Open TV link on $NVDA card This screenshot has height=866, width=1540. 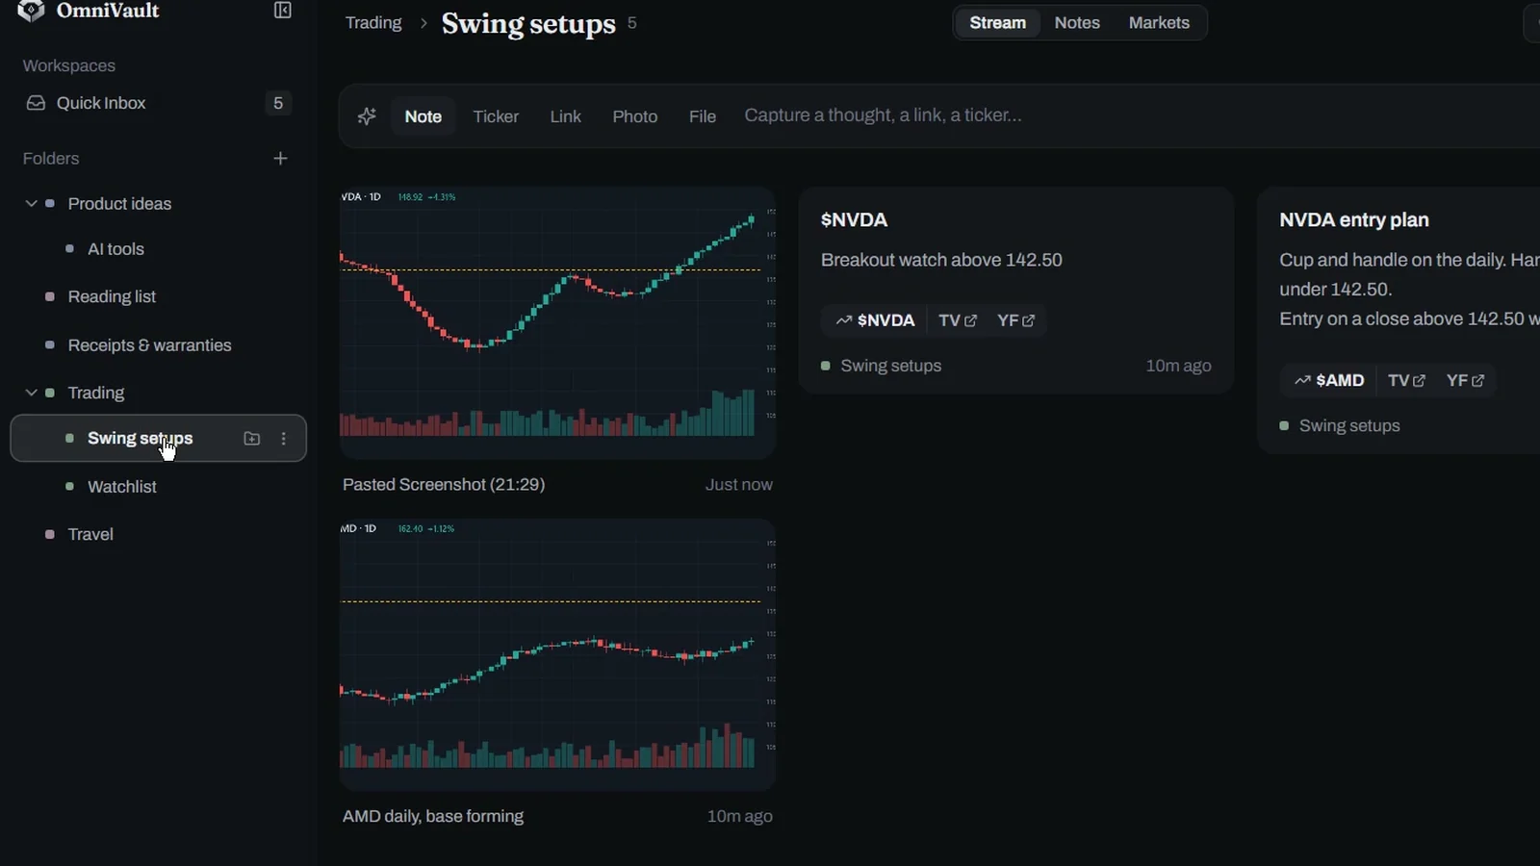[958, 320]
